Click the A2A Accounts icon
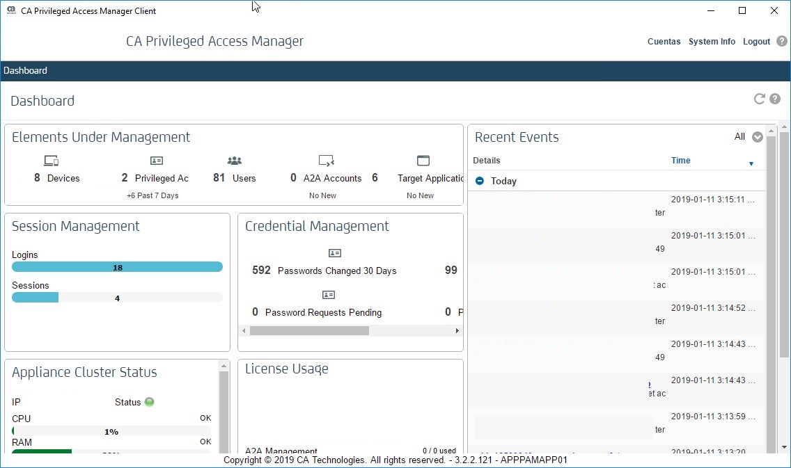Image resolution: width=791 pixels, height=468 pixels. (326, 161)
